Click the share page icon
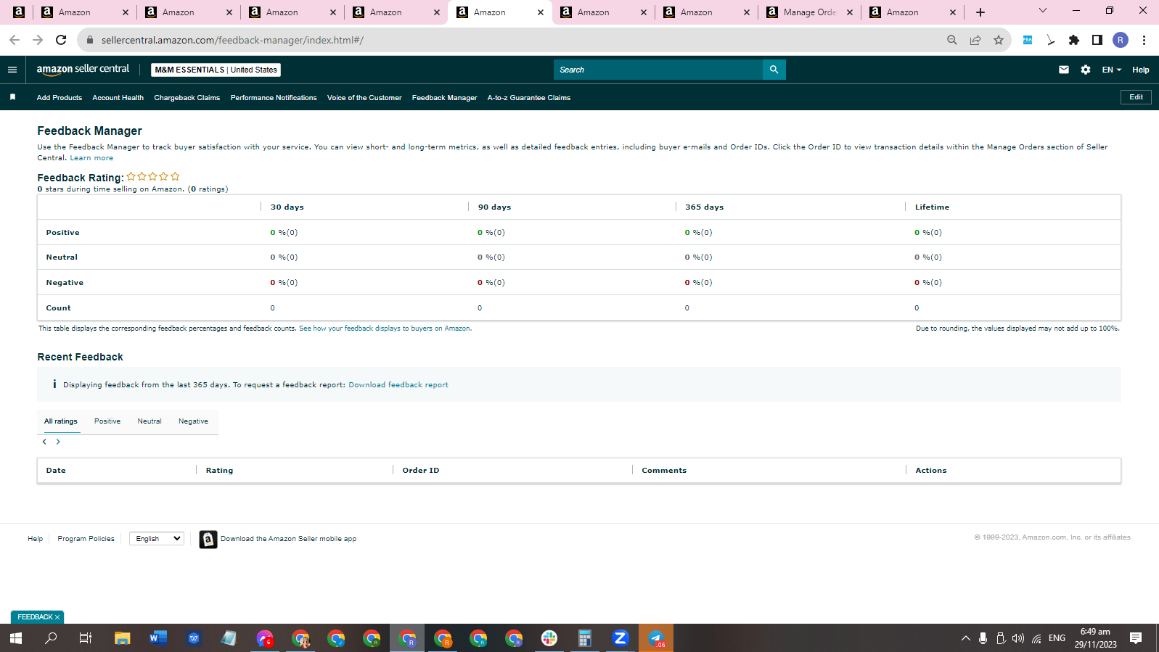1159x652 pixels. (975, 40)
